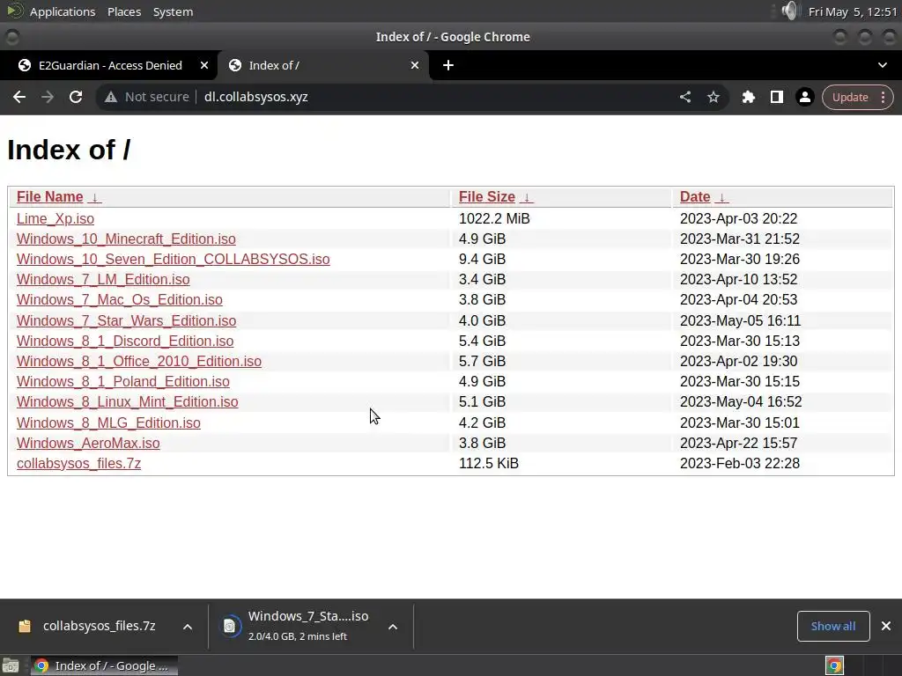
Task: Click the date 2023-May-05 16:11
Action: pos(740,320)
